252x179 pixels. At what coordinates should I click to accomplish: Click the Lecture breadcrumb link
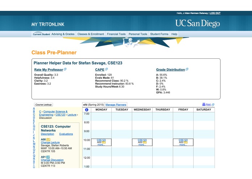click(x=72, y=115)
